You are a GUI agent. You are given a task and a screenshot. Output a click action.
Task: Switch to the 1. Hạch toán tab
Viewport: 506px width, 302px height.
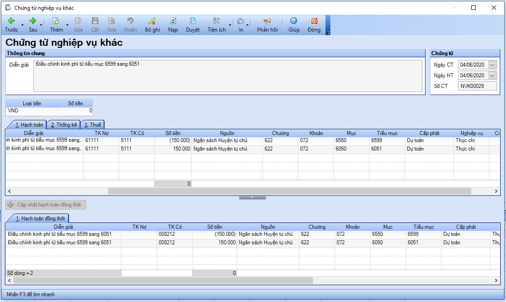point(29,125)
